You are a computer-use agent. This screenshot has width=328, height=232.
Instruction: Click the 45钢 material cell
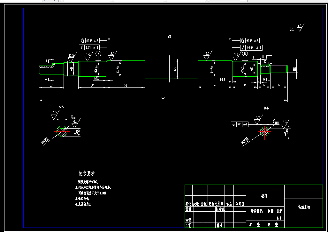(x=265, y=196)
